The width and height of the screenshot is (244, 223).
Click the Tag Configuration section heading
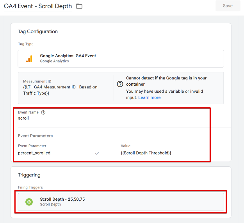coord(37,32)
